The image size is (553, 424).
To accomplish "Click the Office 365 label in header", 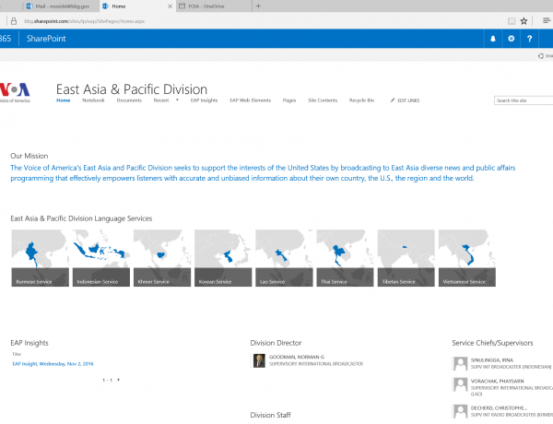I will click(6, 39).
